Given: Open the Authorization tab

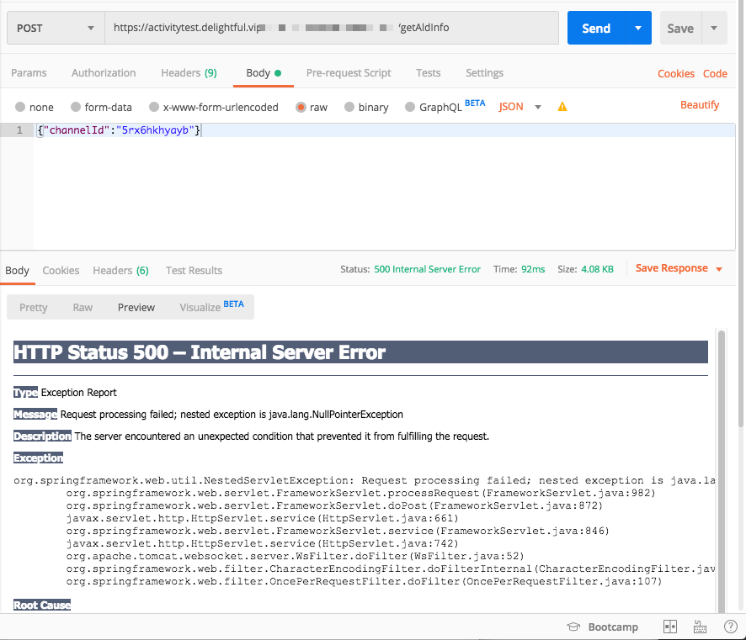Looking at the screenshot, I should (x=104, y=73).
